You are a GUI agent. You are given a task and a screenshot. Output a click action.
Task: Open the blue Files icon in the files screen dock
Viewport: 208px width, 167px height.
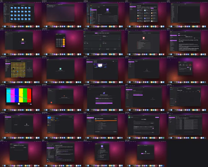pyautogui.click(x=5, y=26)
